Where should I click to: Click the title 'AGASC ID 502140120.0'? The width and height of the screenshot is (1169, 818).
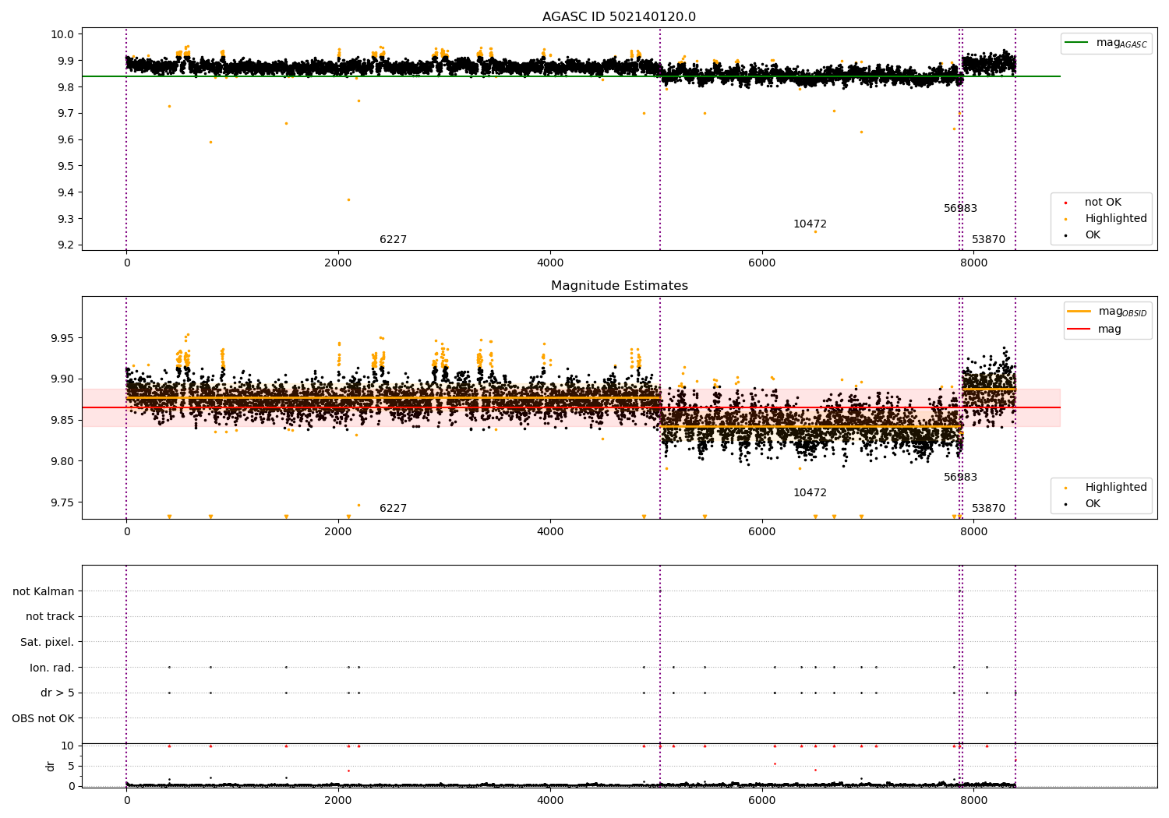[x=619, y=17]
